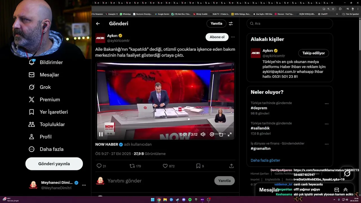Open Hizmet Şartları footer link

point(260,174)
